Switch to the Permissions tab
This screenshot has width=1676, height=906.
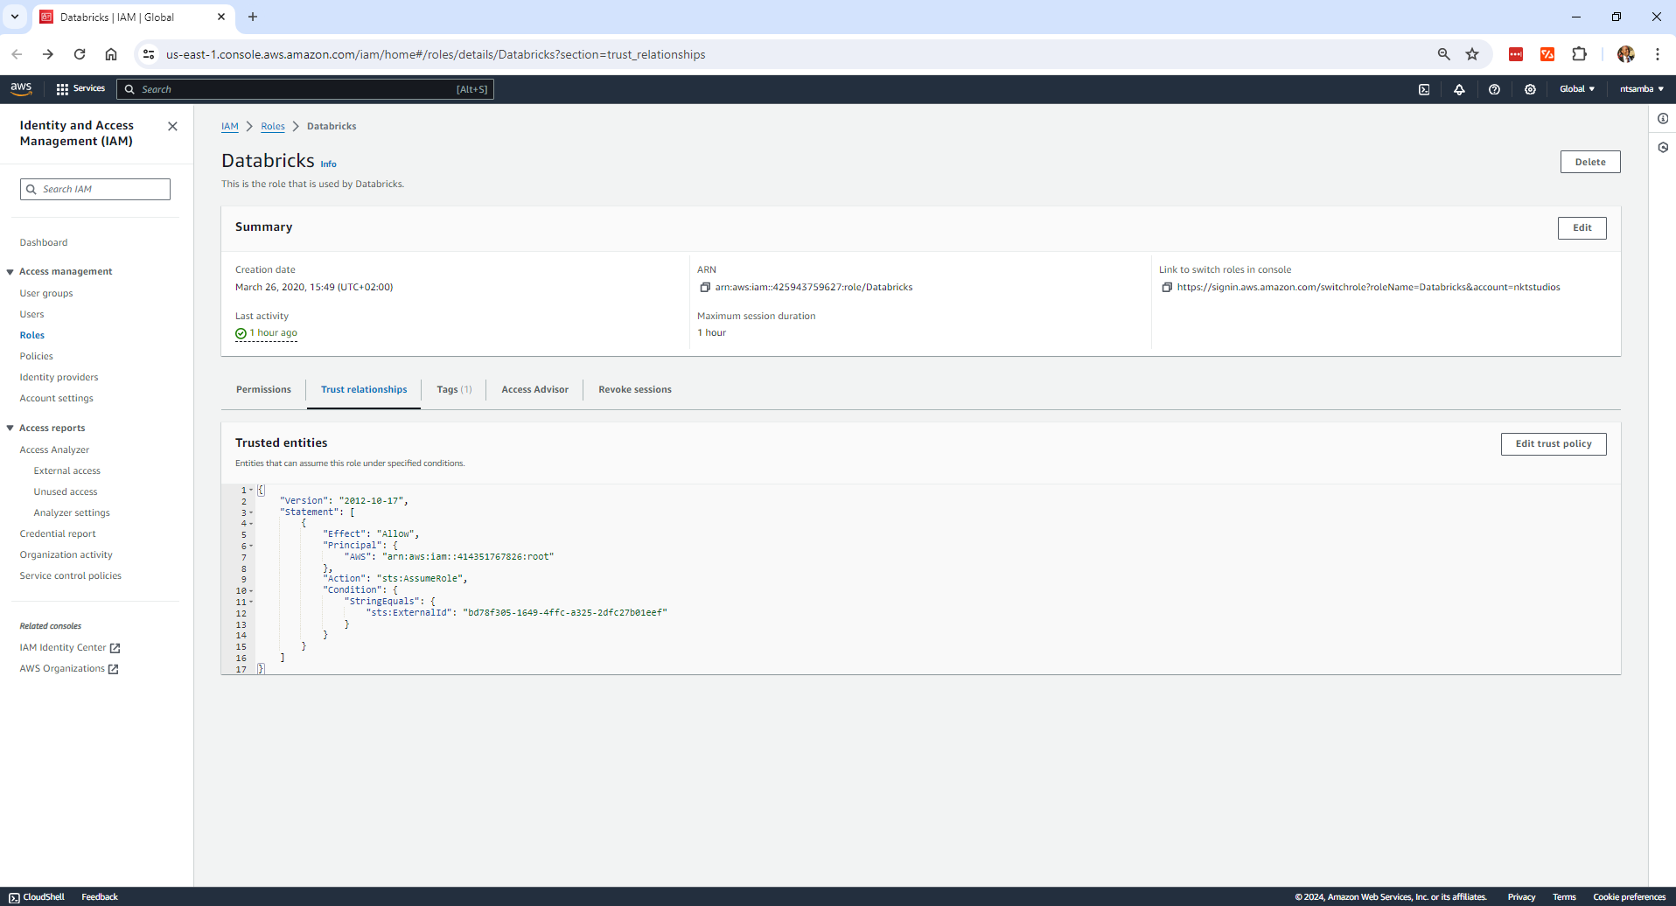click(263, 390)
